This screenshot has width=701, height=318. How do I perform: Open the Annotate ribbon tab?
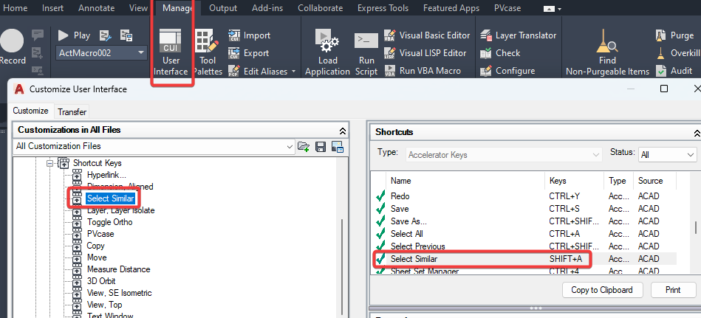coord(96,8)
